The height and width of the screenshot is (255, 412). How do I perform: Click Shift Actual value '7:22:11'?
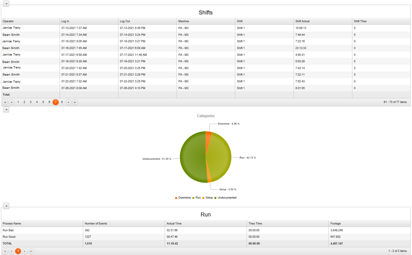tap(300, 75)
